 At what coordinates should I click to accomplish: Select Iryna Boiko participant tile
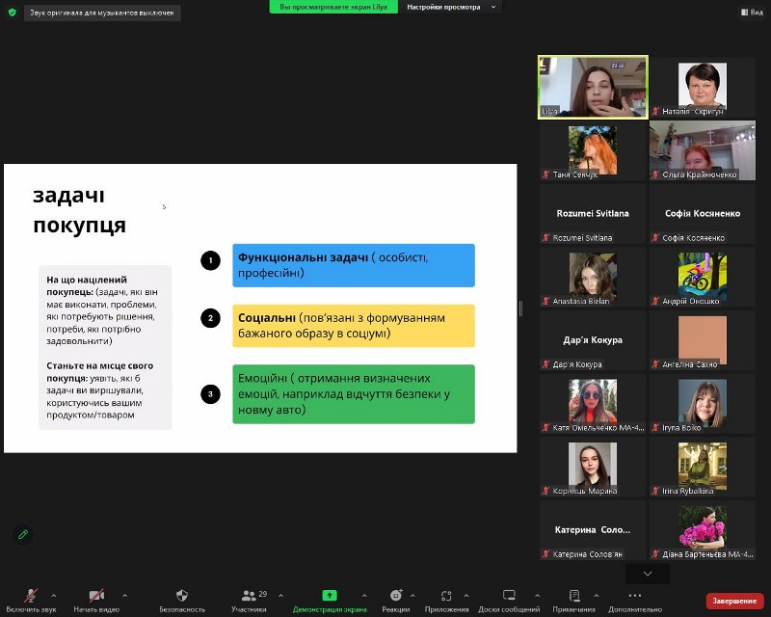point(703,404)
